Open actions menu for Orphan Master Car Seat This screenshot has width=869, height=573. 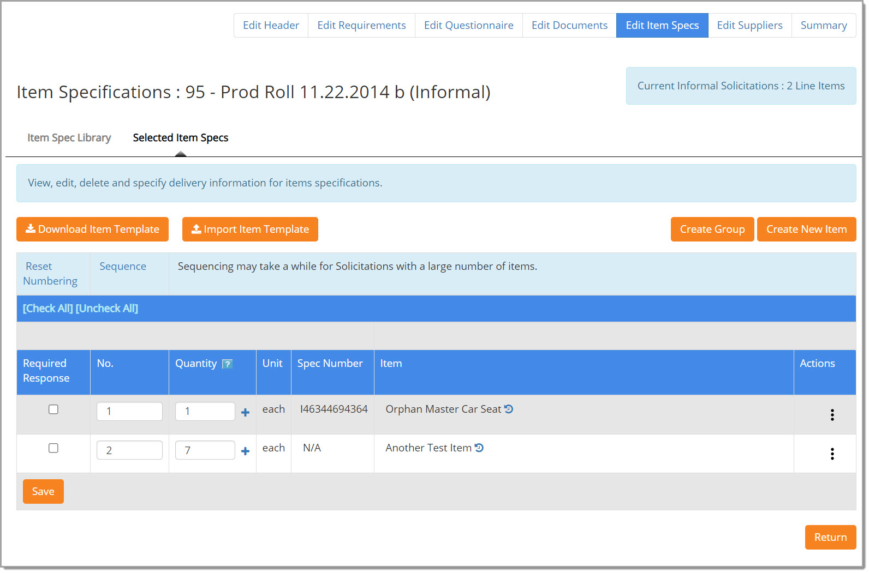[x=832, y=415]
